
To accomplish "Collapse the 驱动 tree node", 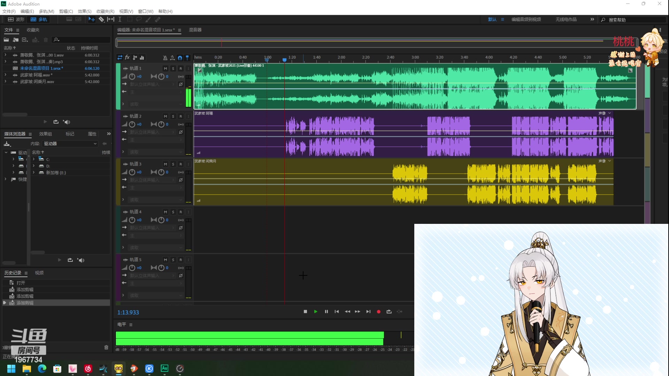I will (x=6, y=152).
